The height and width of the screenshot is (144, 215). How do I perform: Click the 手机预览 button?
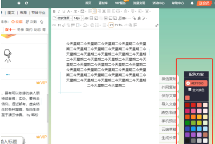point(169,121)
